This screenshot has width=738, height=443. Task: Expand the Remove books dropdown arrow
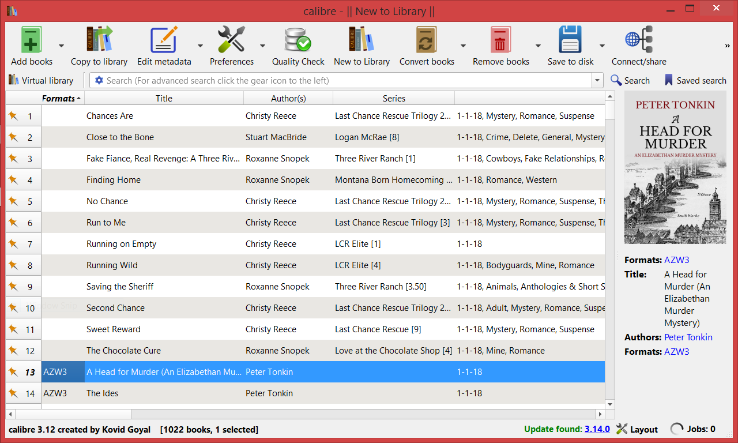coord(538,46)
